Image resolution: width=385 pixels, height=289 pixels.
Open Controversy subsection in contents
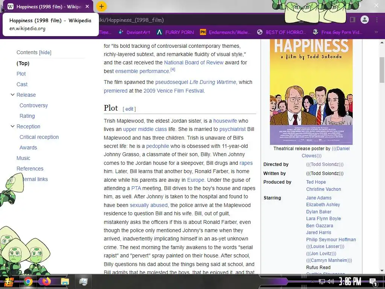click(33, 105)
